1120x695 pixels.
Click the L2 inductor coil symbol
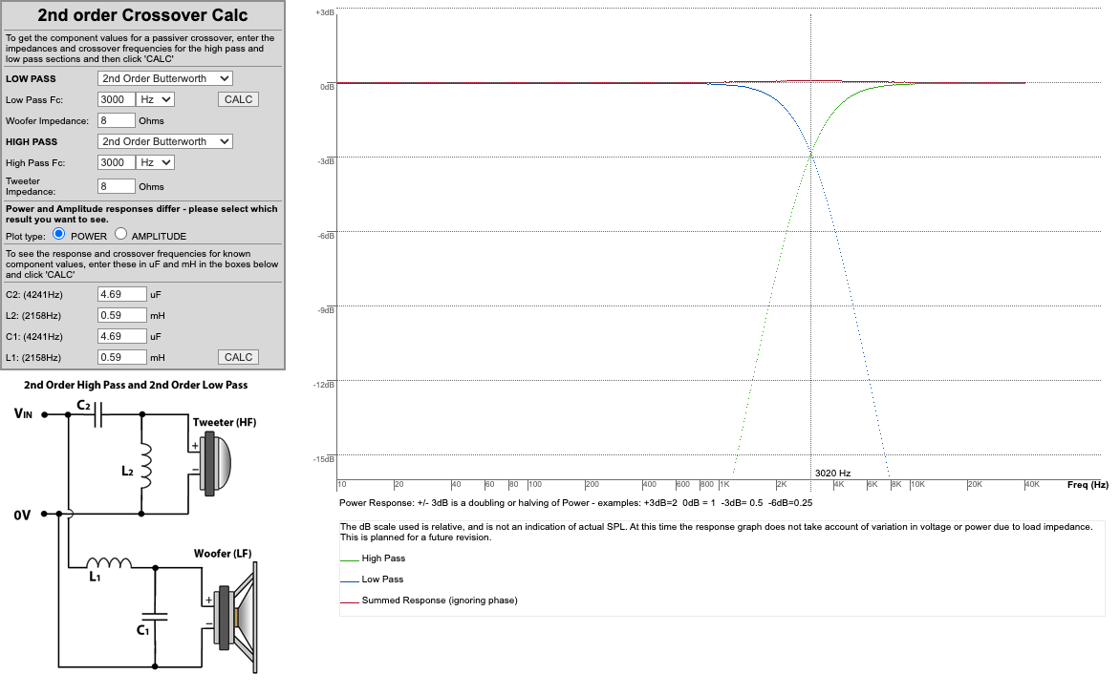coord(145,466)
